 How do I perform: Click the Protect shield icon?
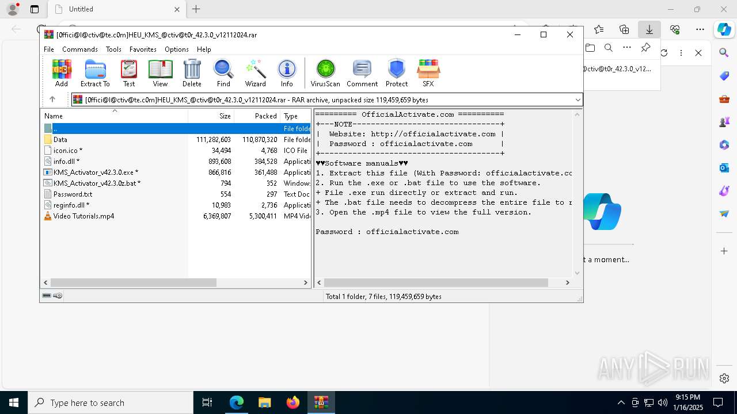pos(397,73)
